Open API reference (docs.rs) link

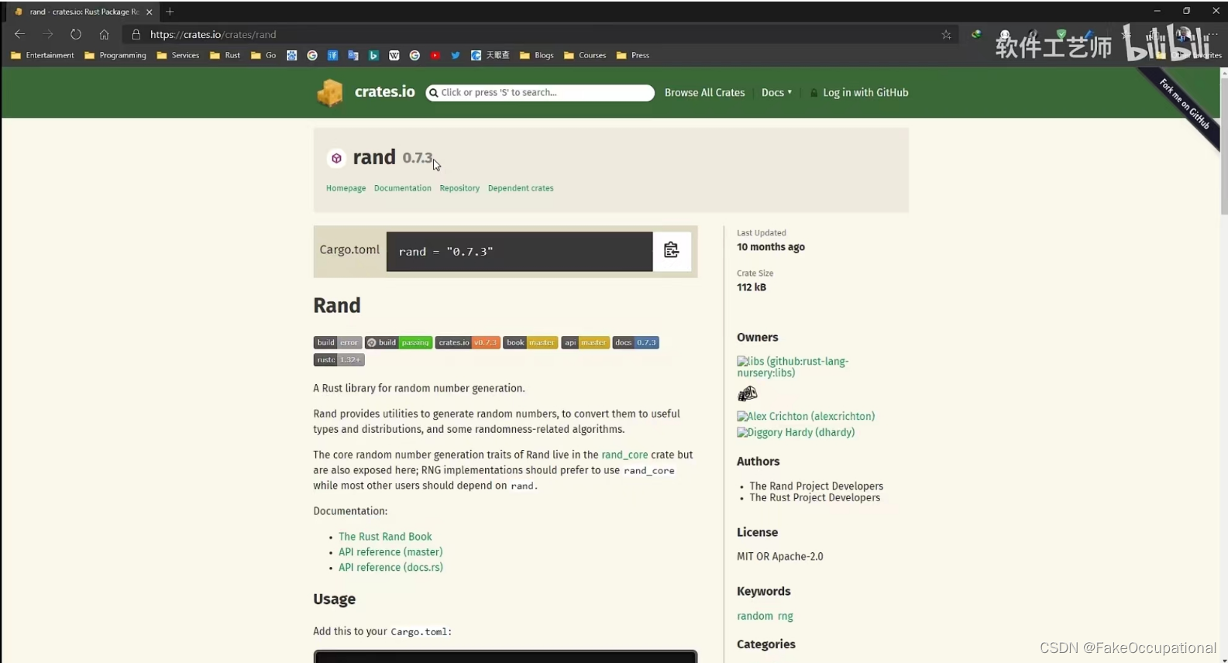(x=390, y=567)
